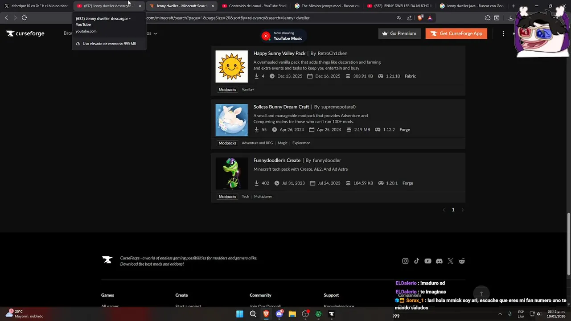Open author supremepotara0's profile
The image size is (571, 321).
338,107
